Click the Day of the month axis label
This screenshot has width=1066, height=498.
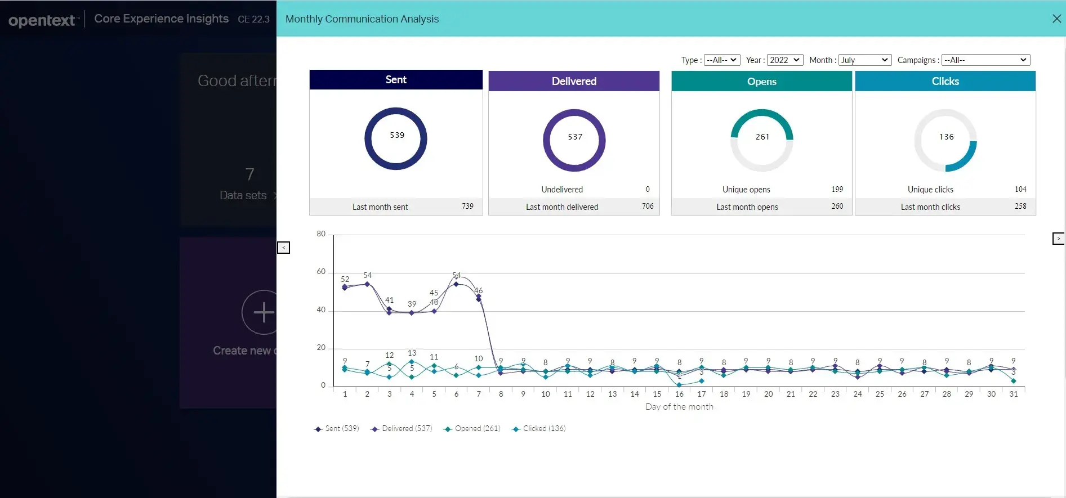click(679, 407)
